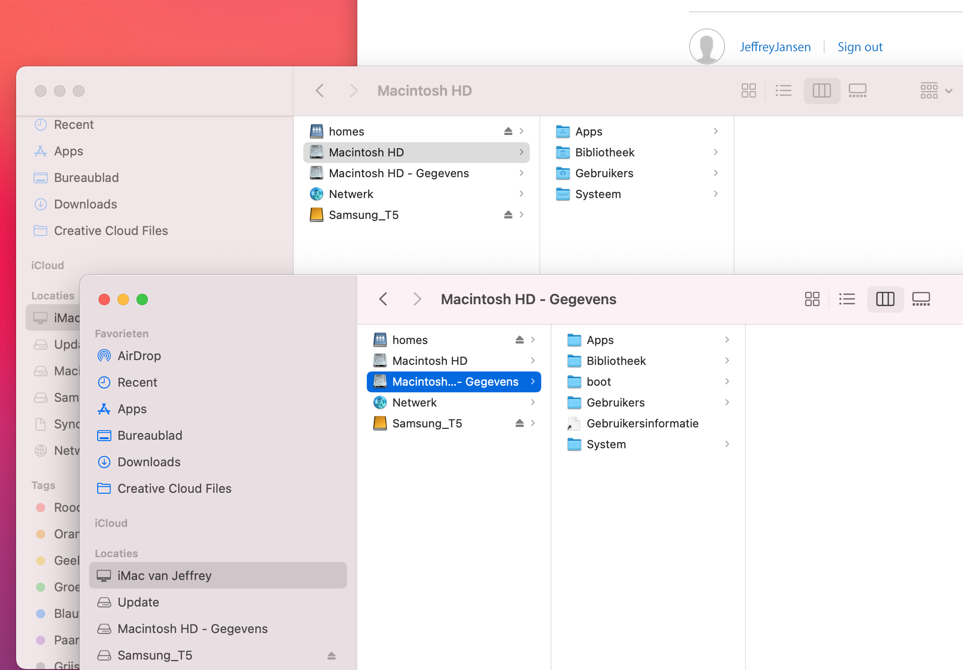Open Downloads in front sidebar Favorieten
Screen dimensions: 963x670
point(148,462)
